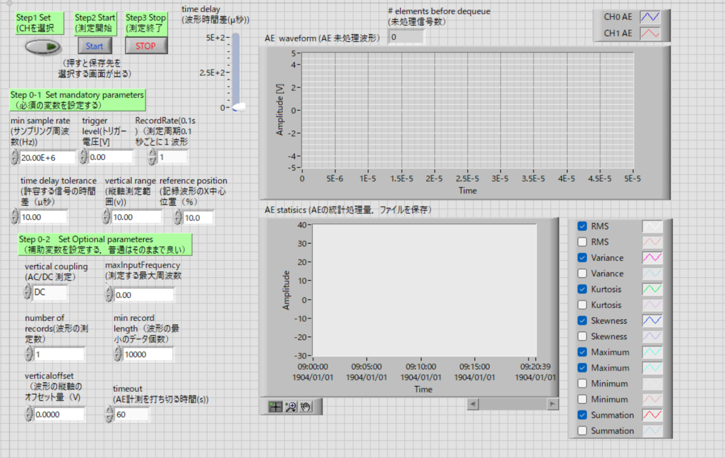This screenshot has height=458, width=725.
Task: Open the CH0 AE plot style swatch
Action: point(650,17)
